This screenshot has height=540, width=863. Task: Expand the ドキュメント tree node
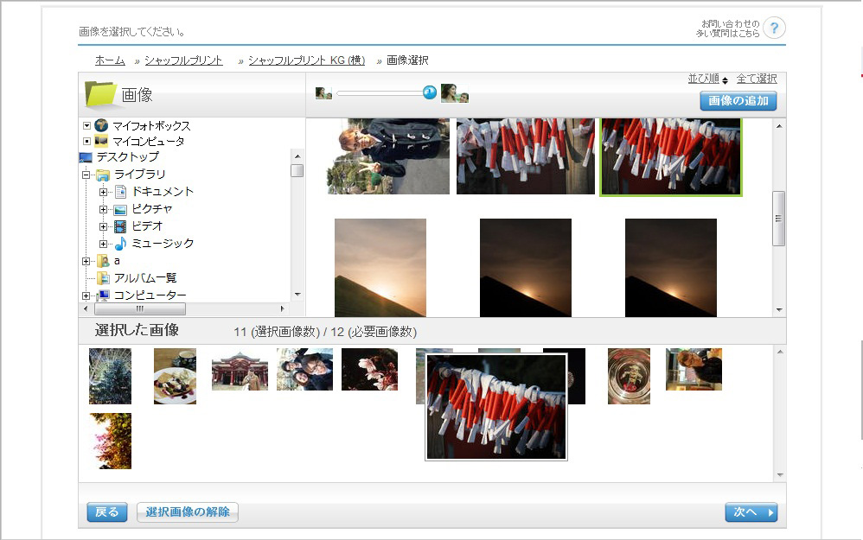(x=103, y=192)
